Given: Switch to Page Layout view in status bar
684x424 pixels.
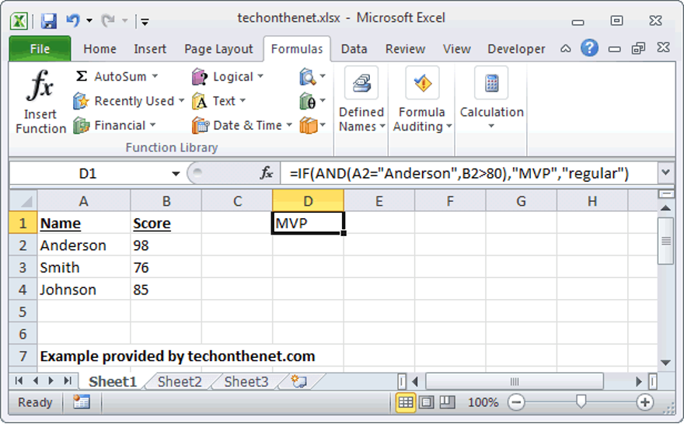Looking at the screenshot, I should (426, 402).
